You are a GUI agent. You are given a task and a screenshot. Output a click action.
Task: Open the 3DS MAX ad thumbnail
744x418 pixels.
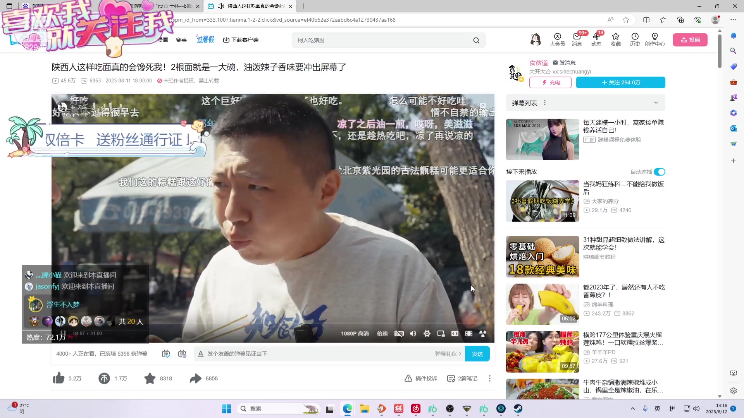(x=542, y=139)
